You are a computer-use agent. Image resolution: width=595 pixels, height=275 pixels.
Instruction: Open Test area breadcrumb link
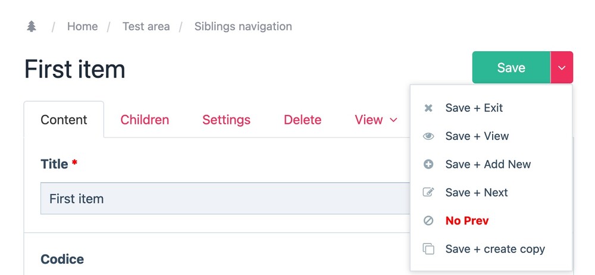tap(146, 27)
